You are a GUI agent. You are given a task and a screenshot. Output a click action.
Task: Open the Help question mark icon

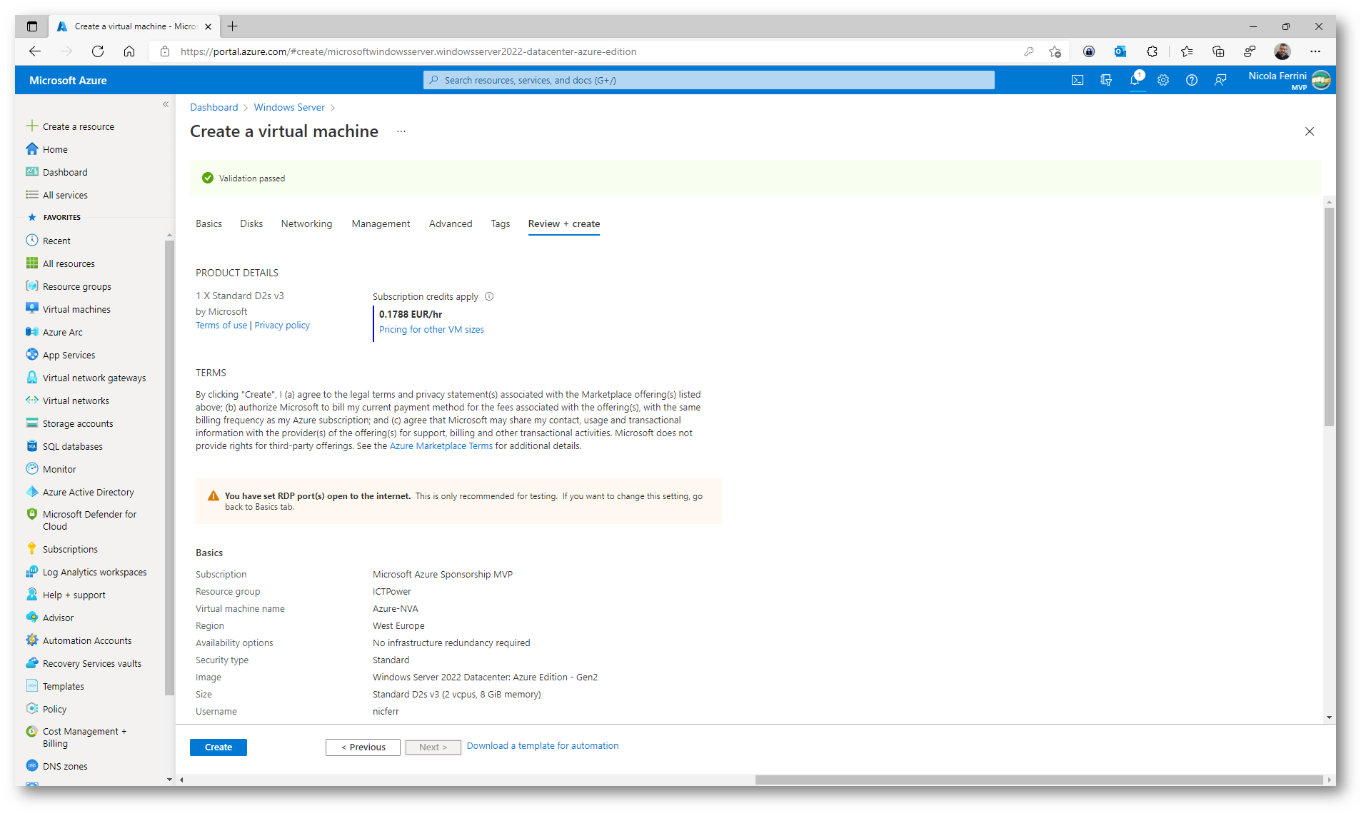(x=1192, y=80)
